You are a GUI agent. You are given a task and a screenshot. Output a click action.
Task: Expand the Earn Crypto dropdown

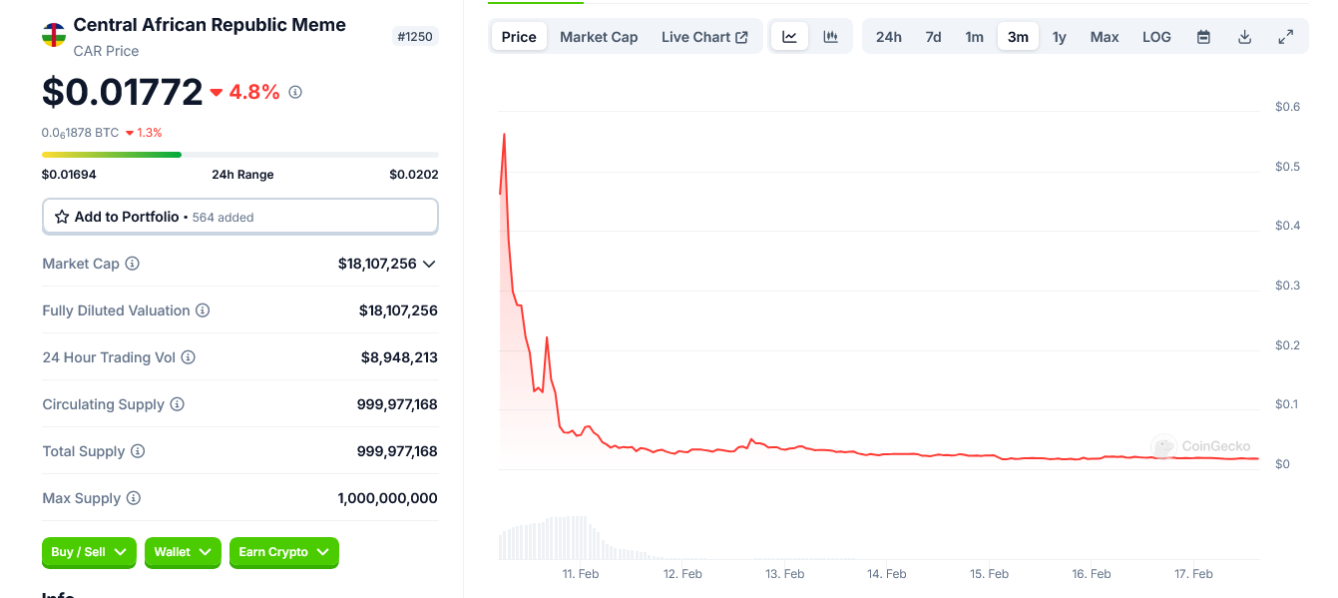283,552
